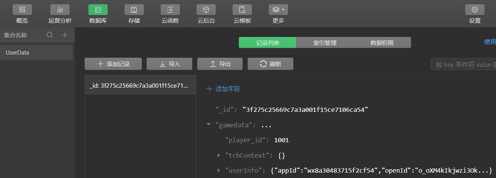Click the 刷新 refresh button
This screenshot has width=496, height=178.
[270, 64]
